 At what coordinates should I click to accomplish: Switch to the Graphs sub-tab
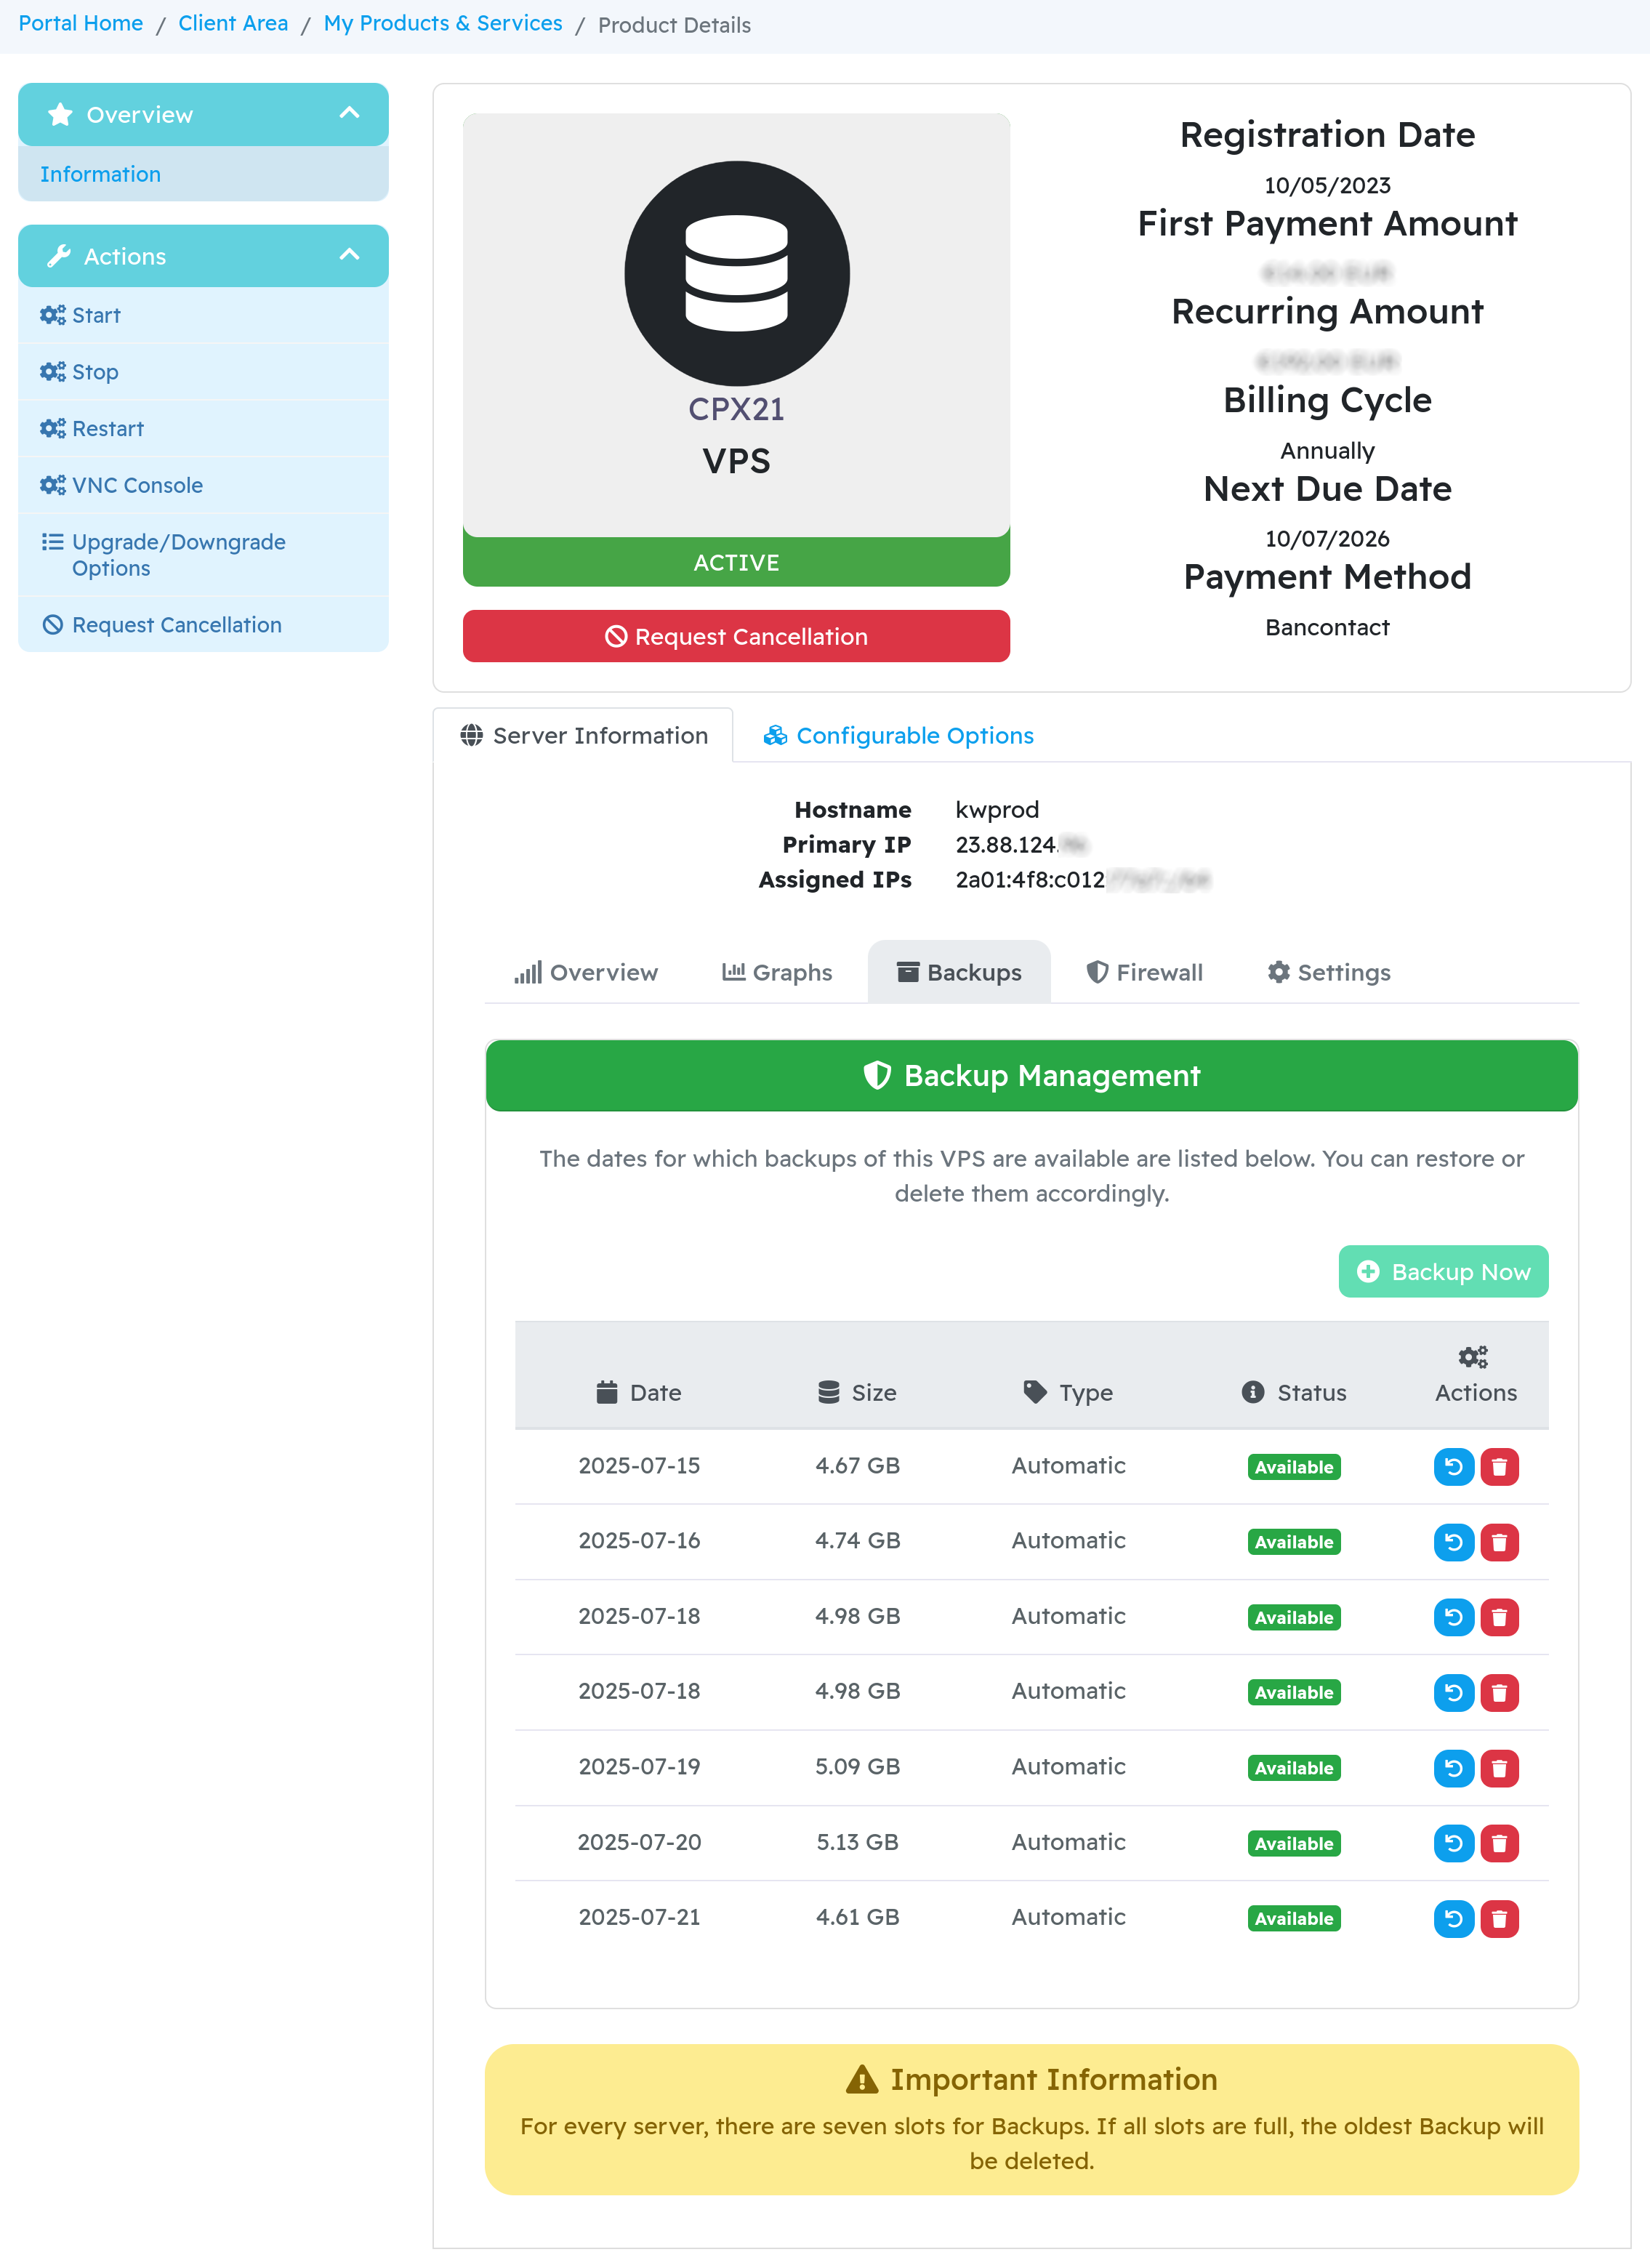777,972
